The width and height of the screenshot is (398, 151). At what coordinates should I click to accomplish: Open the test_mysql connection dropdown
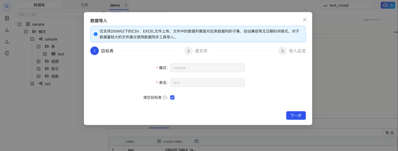click(x=349, y=5)
